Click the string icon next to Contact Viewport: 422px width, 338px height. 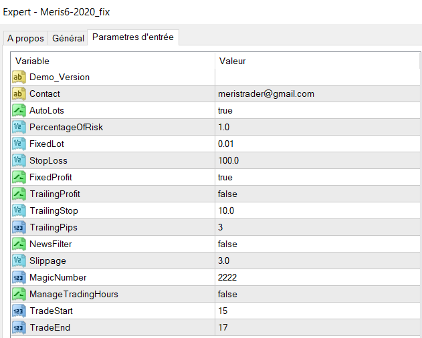point(19,94)
